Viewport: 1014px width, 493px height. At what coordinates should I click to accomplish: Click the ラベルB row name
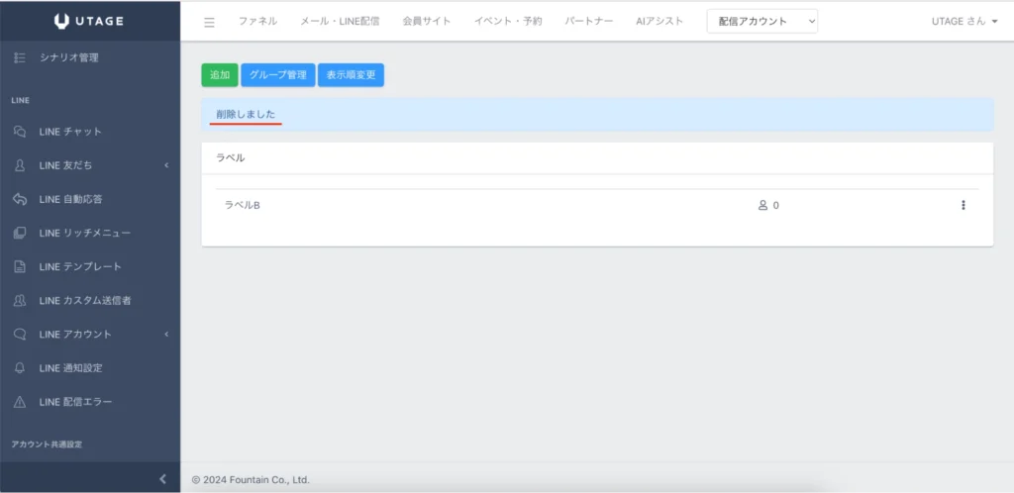coord(242,206)
